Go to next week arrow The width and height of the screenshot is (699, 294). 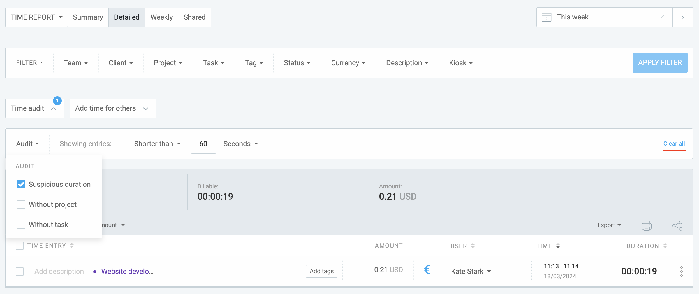click(682, 17)
